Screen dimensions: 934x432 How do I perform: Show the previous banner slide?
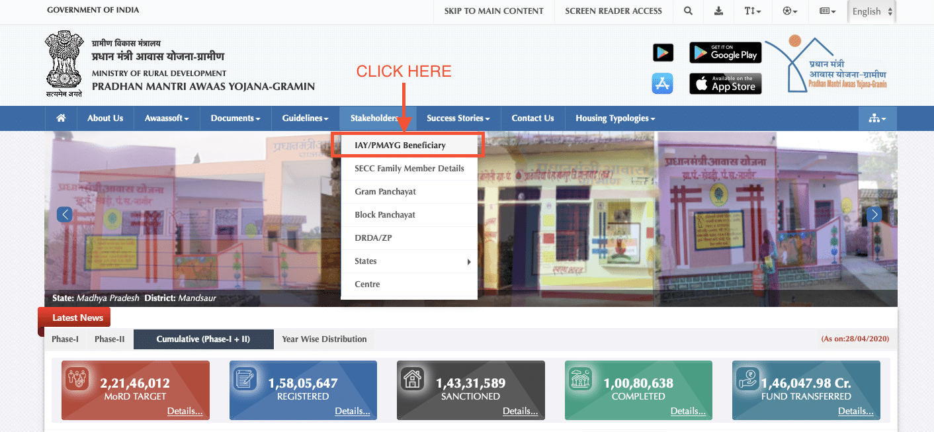(x=64, y=214)
